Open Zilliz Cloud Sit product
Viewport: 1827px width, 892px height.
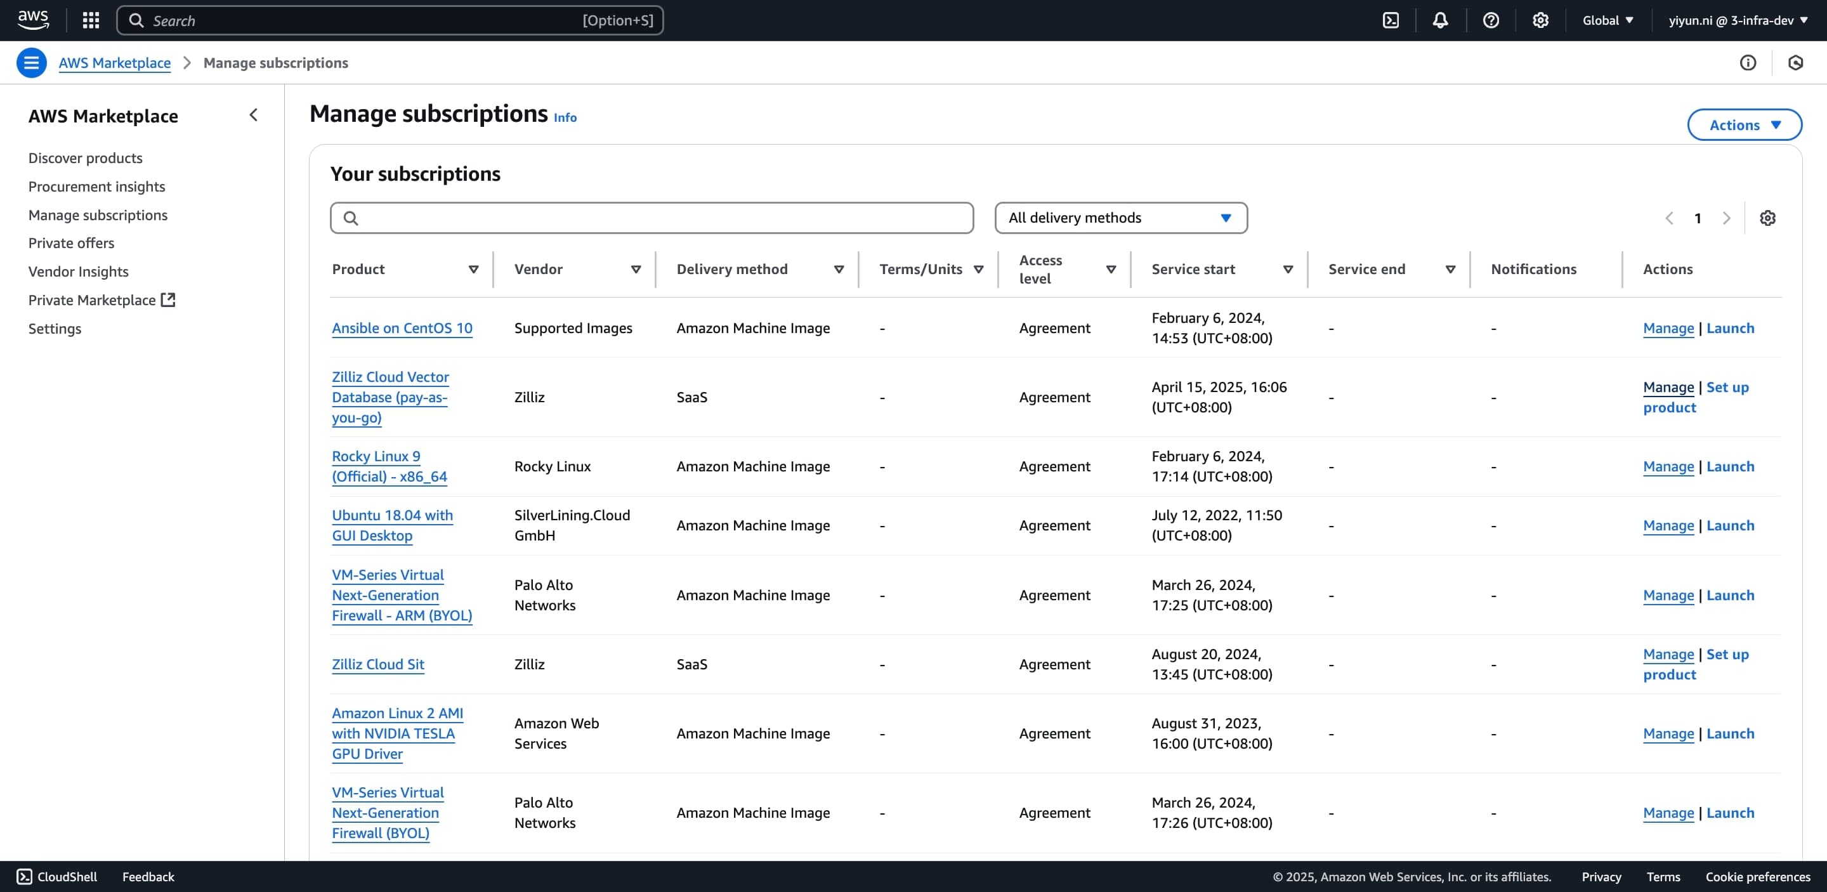[x=378, y=664]
